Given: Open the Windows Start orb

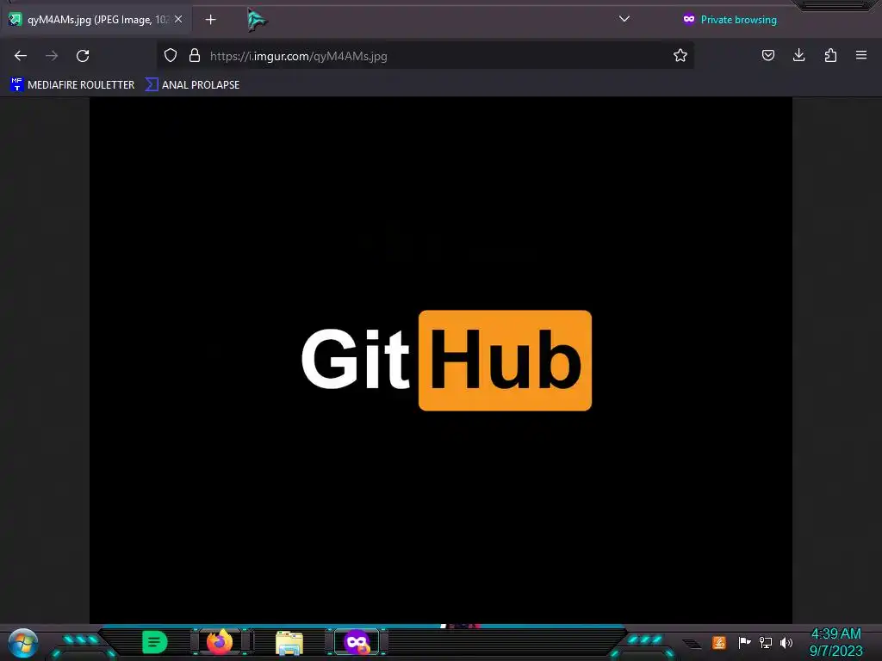Looking at the screenshot, I should pos(23,642).
